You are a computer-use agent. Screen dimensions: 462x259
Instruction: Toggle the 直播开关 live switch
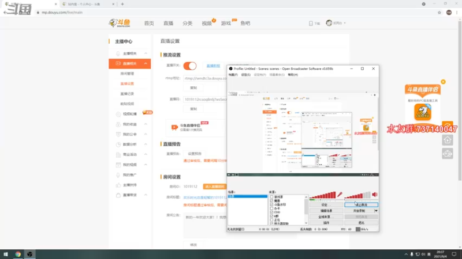click(x=190, y=66)
